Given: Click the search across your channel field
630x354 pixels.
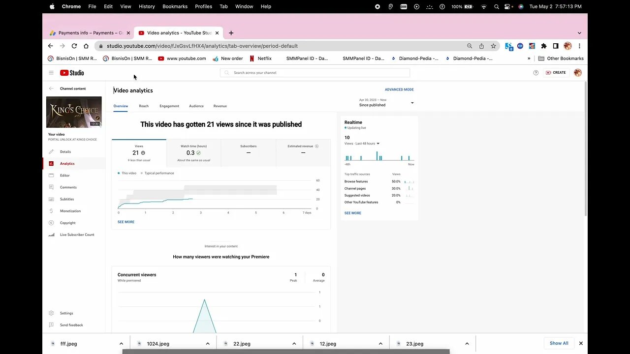Looking at the screenshot, I should (x=315, y=73).
